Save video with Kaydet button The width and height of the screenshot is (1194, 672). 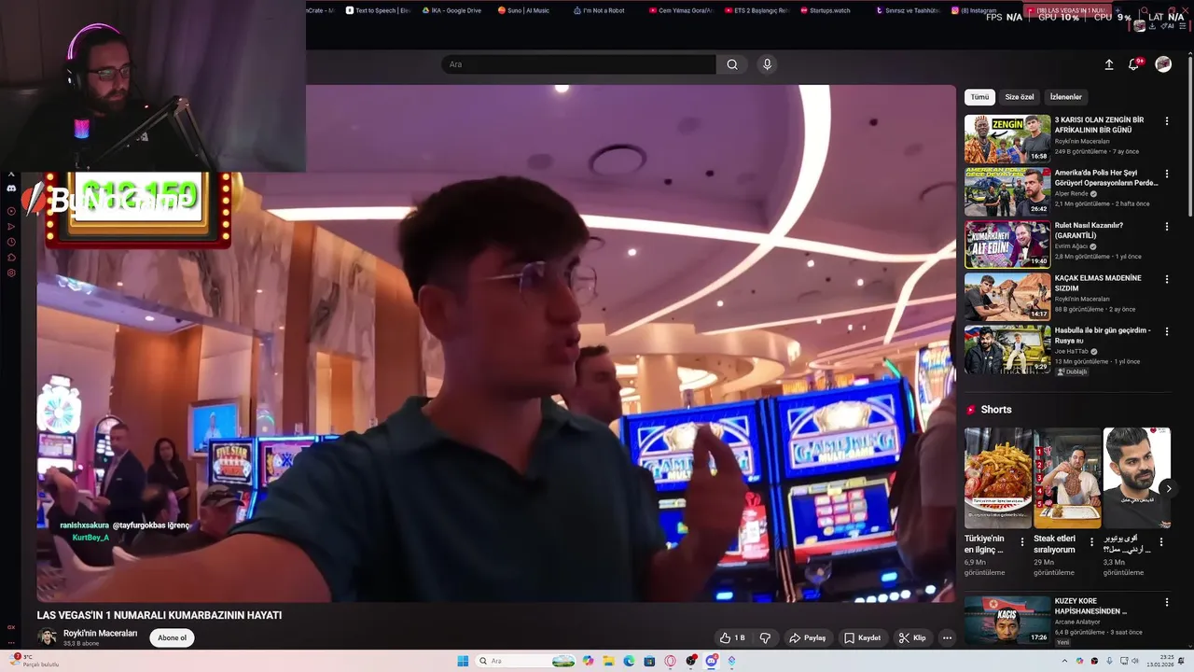pyautogui.click(x=862, y=637)
